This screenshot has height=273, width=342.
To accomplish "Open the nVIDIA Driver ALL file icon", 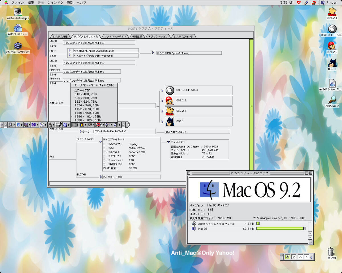I will point(332,83).
